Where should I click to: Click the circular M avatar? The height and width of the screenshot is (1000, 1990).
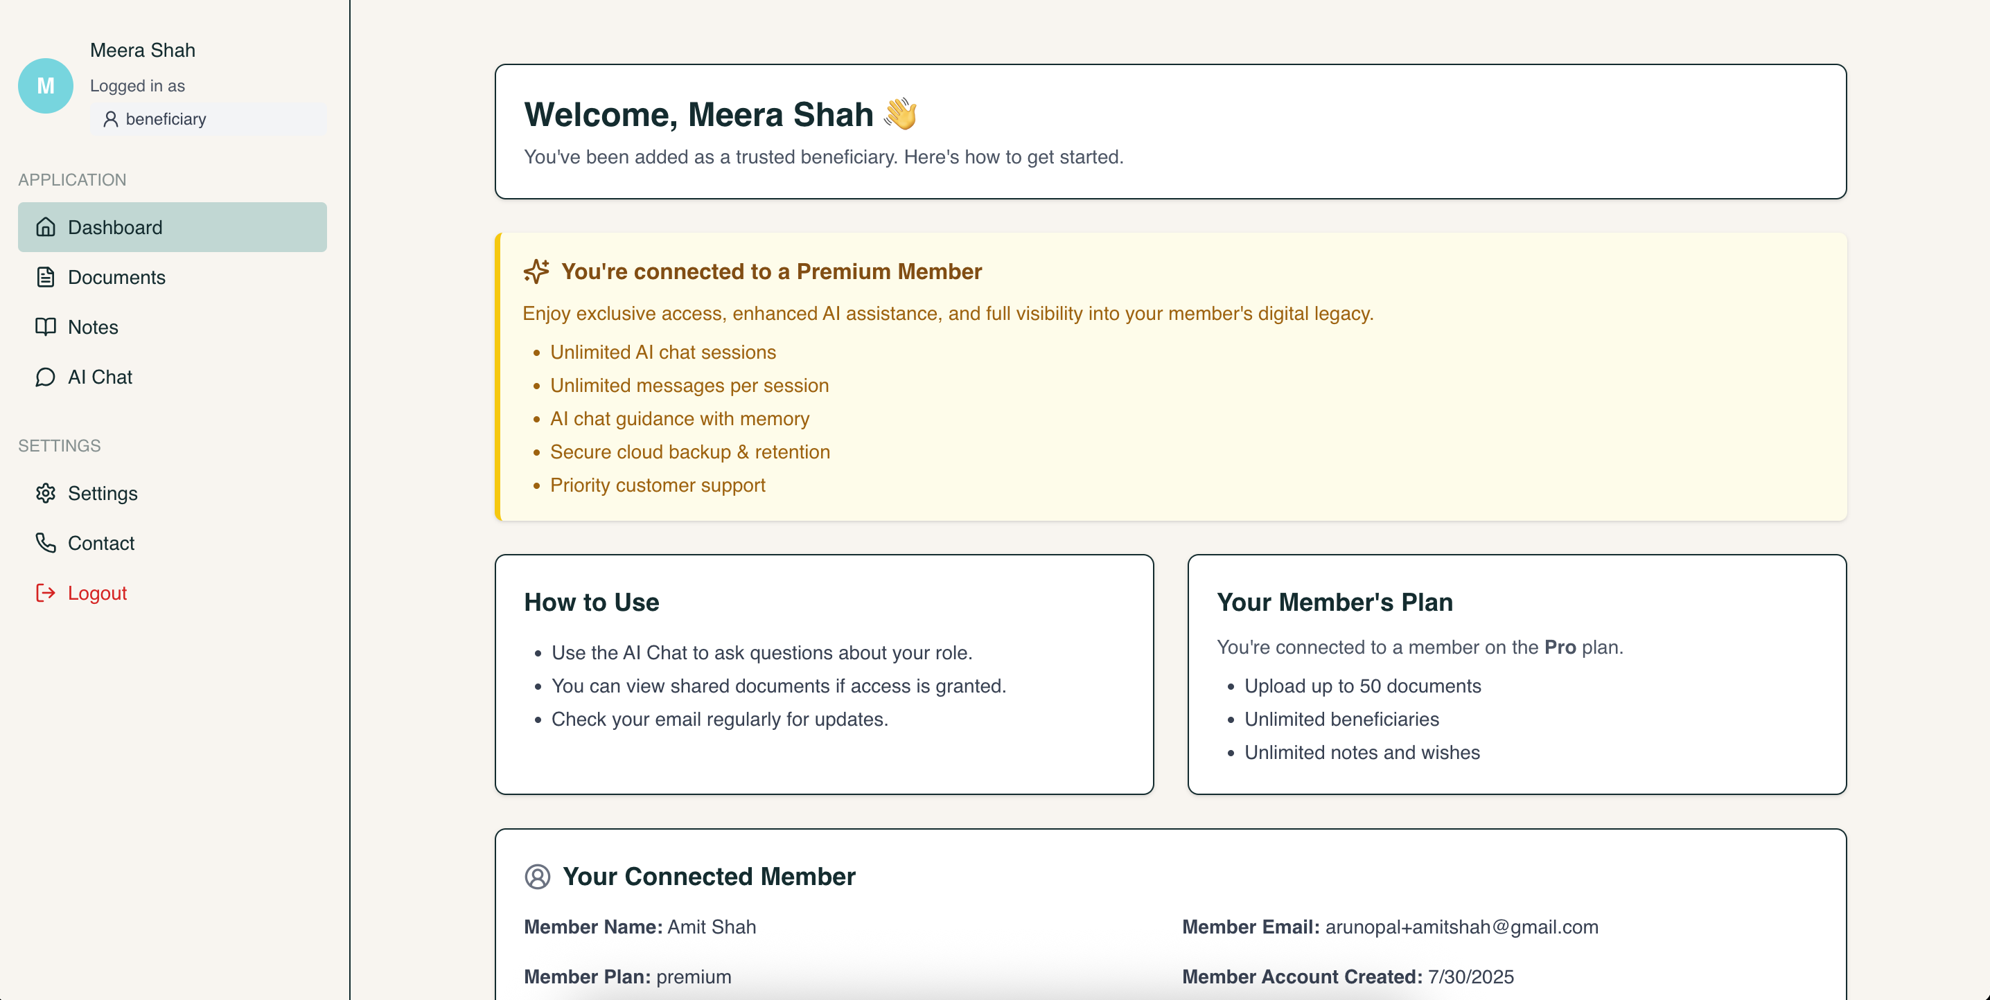coord(46,86)
